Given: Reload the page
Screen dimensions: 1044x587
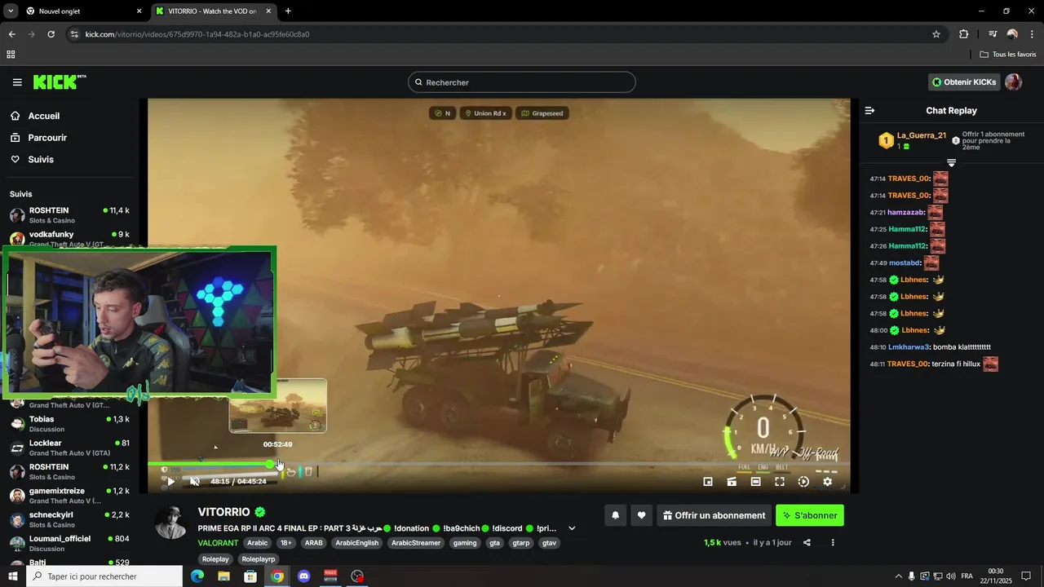Looking at the screenshot, I should (51, 34).
